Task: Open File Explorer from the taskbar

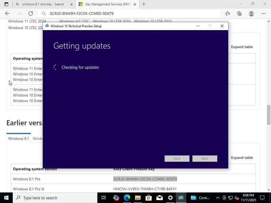Action: point(138,198)
